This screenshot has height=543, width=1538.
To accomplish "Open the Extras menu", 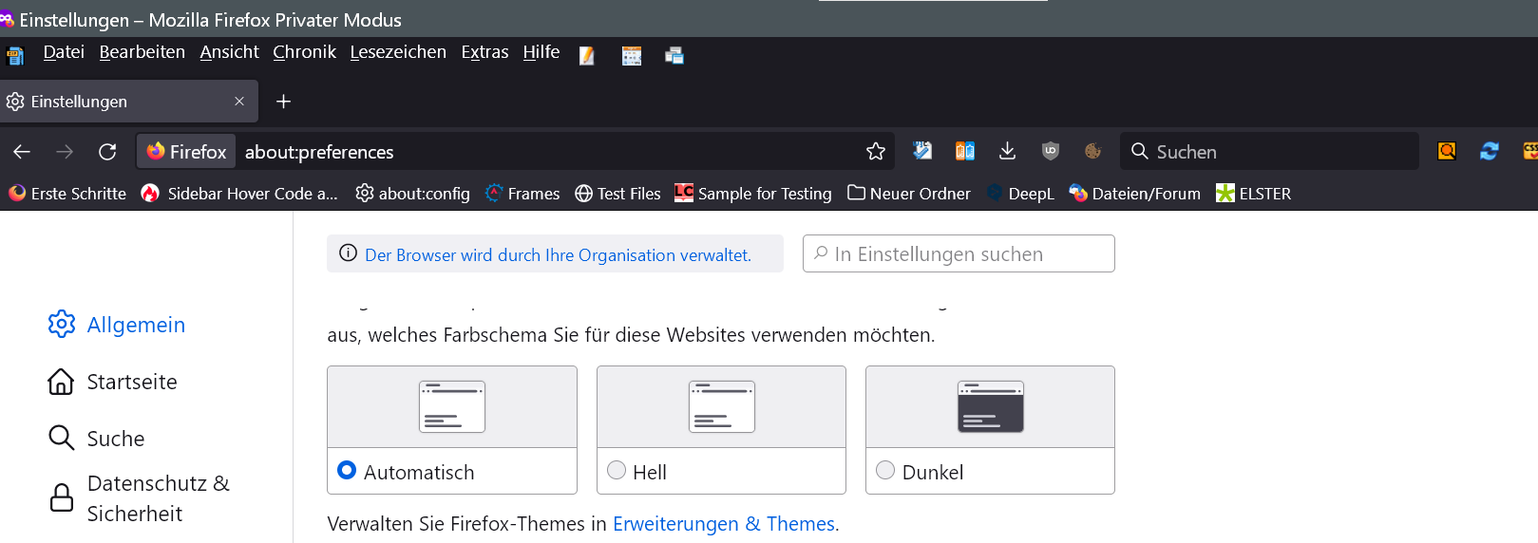I will [x=484, y=52].
